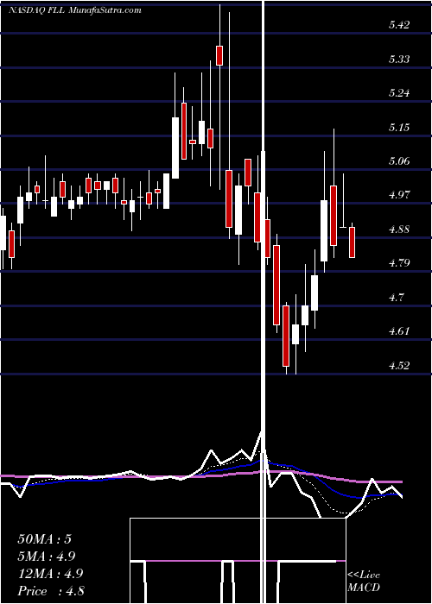Select the highest red candlestick near 5.33

coord(219,55)
